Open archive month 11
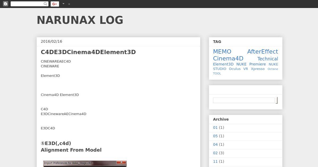Screen dimensions: 318x167 (x=215, y=161)
